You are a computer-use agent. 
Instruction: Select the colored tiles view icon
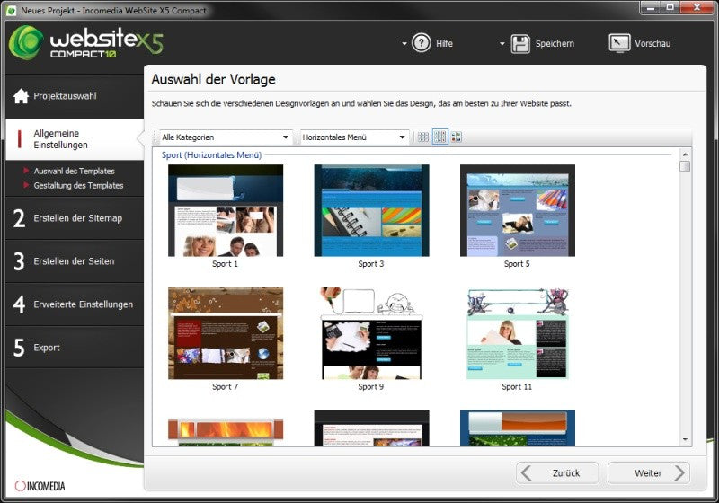pos(457,137)
